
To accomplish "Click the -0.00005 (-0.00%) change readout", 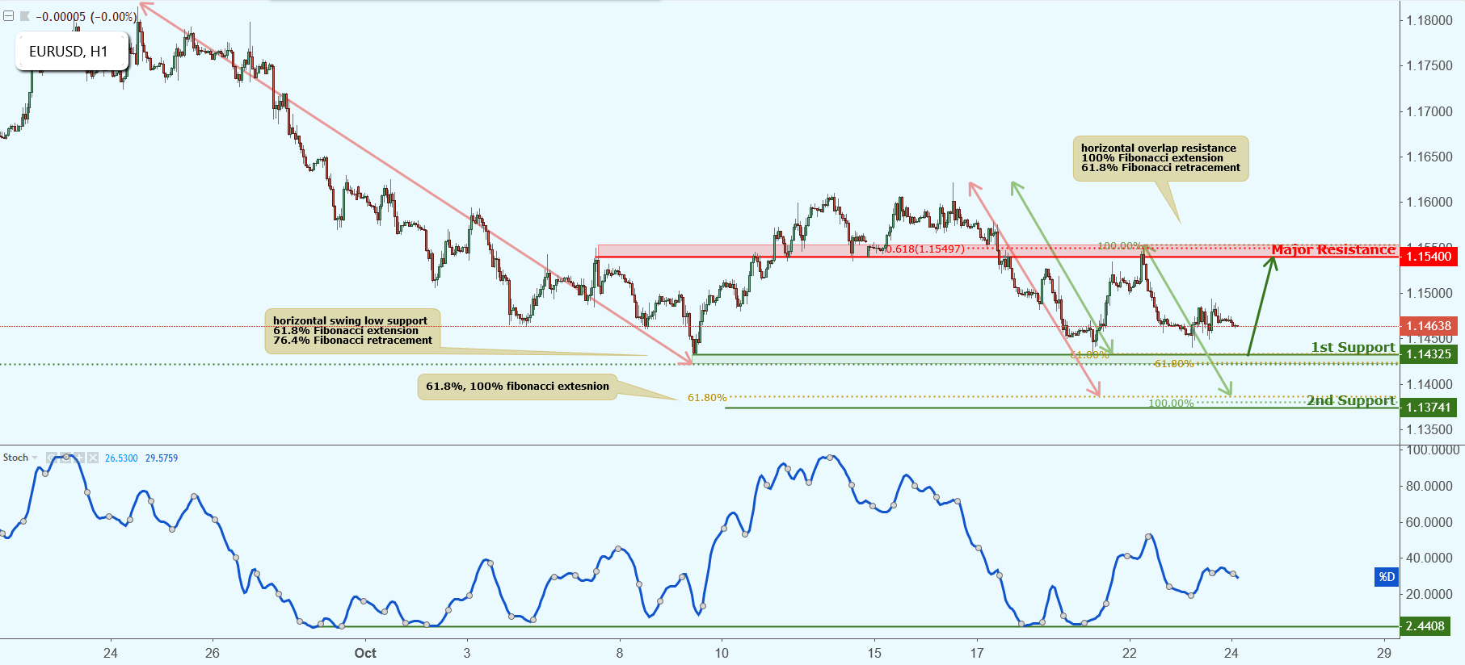I will (86, 16).
